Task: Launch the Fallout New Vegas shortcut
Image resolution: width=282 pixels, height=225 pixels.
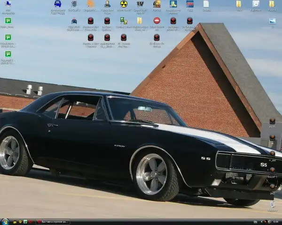Action: [x=107, y=4]
